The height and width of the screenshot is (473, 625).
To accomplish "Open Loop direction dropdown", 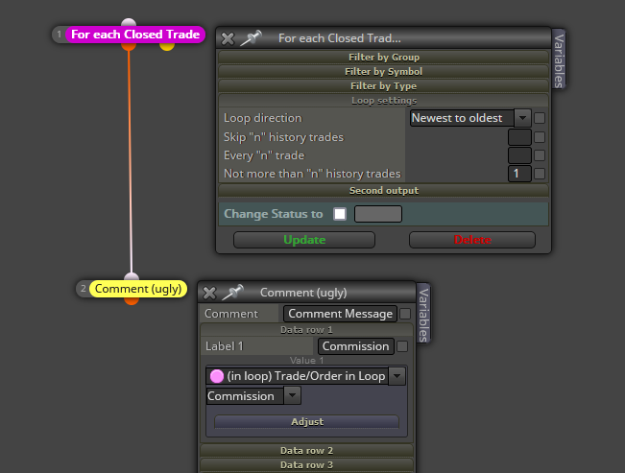I will pyautogui.click(x=522, y=118).
